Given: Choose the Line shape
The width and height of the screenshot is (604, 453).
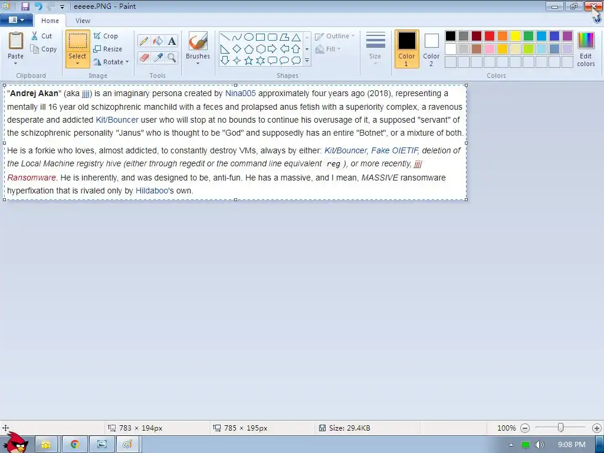Looking at the screenshot, I should click(225, 37).
